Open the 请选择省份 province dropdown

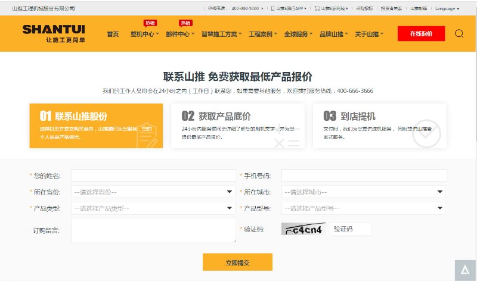coord(153,192)
